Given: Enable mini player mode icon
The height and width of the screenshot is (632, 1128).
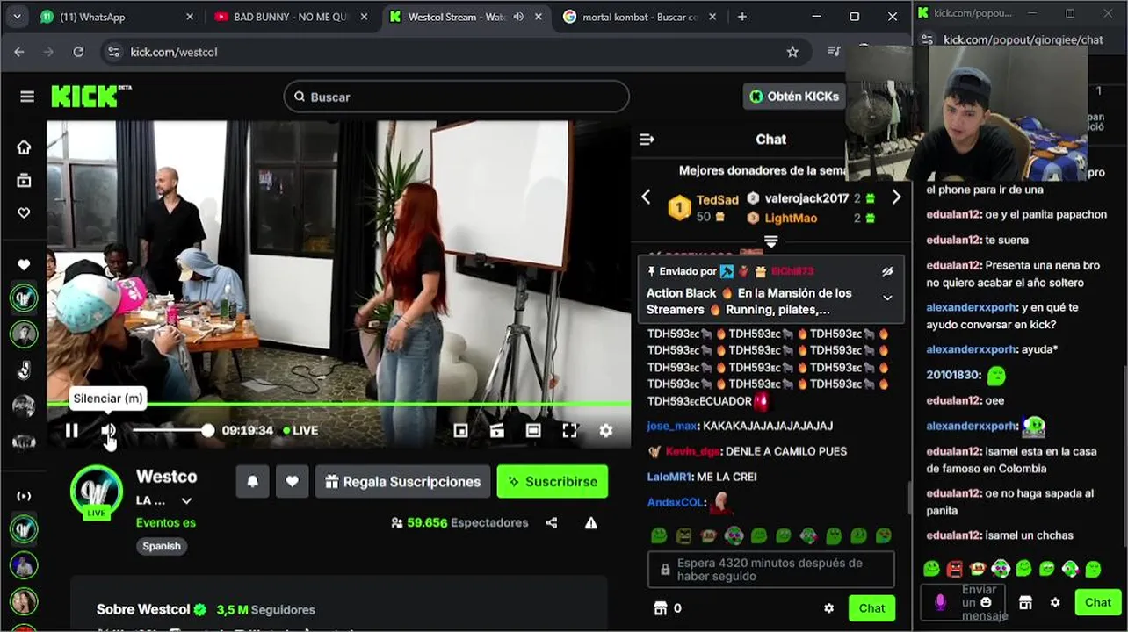Looking at the screenshot, I should [460, 430].
